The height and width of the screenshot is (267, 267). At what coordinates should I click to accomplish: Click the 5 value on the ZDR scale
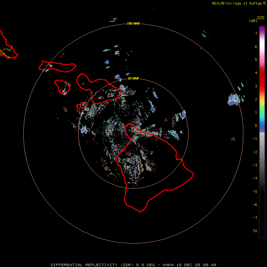point(256,60)
